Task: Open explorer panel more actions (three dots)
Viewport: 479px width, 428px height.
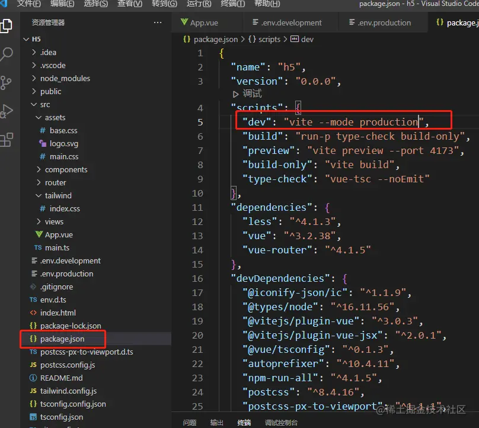Action: [x=158, y=22]
